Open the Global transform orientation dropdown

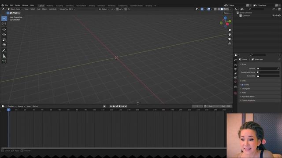(104, 9)
